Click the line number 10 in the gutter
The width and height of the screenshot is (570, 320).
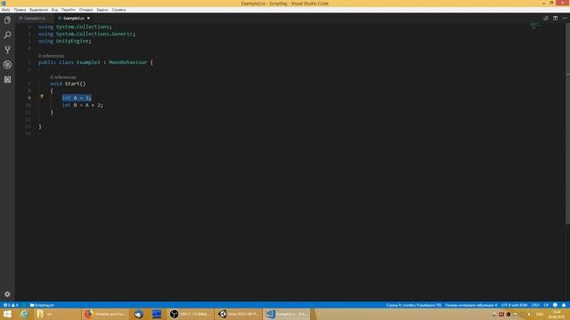point(28,105)
